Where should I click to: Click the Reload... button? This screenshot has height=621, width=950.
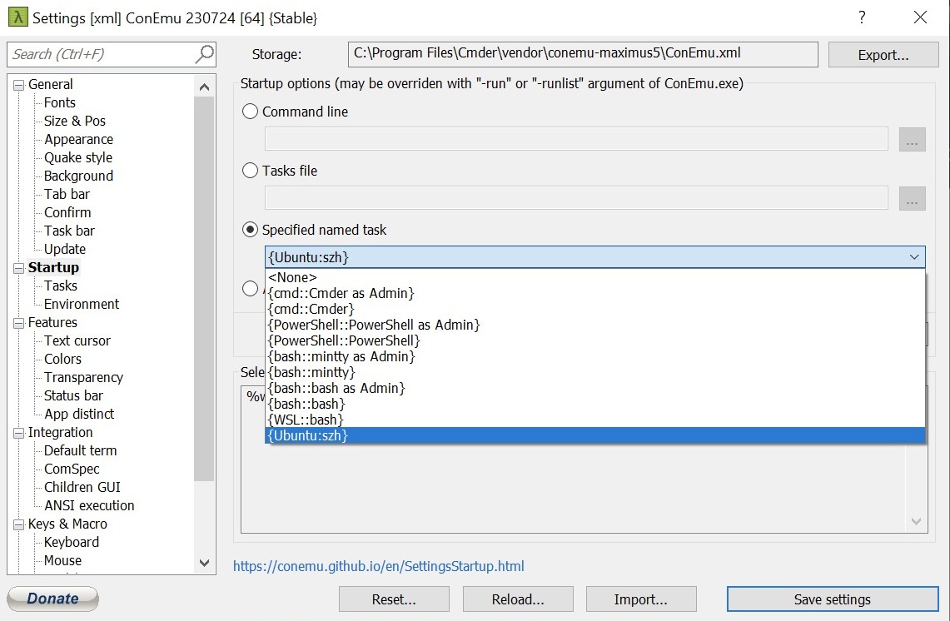coord(518,599)
